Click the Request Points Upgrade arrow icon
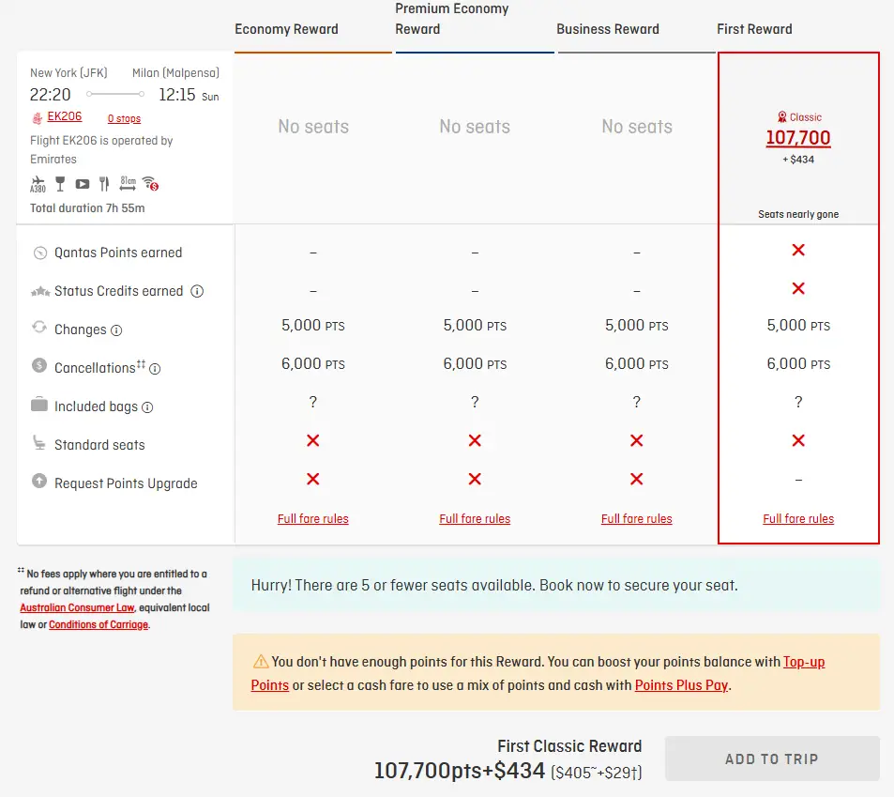This screenshot has height=797, width=894. (39, 481)
